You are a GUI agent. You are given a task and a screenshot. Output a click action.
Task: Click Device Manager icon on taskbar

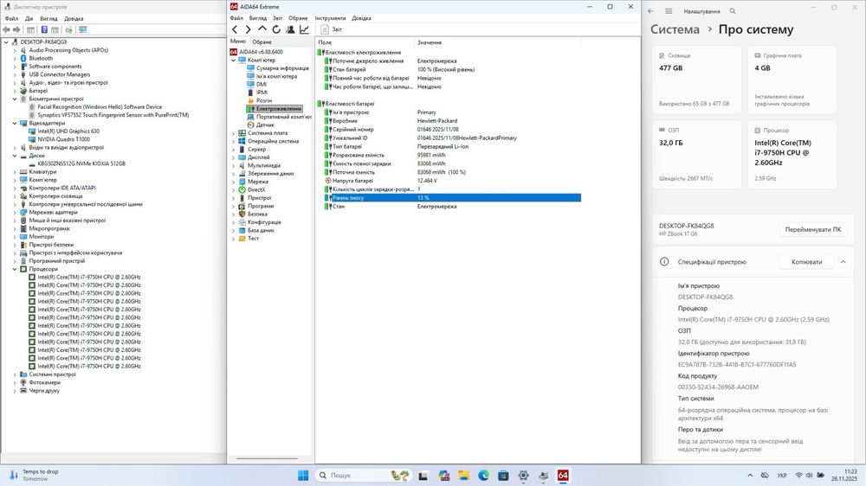click(544, 476)
